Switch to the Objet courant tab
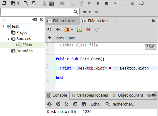158x116 pixels. 128,95
